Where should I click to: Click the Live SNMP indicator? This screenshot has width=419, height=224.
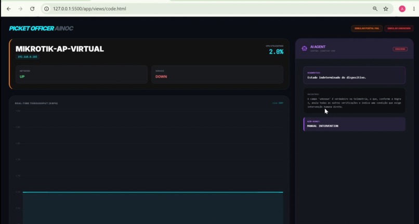coord(278,103)
